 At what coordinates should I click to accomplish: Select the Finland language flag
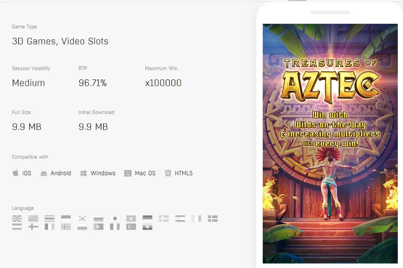click(x=33, y=226)
